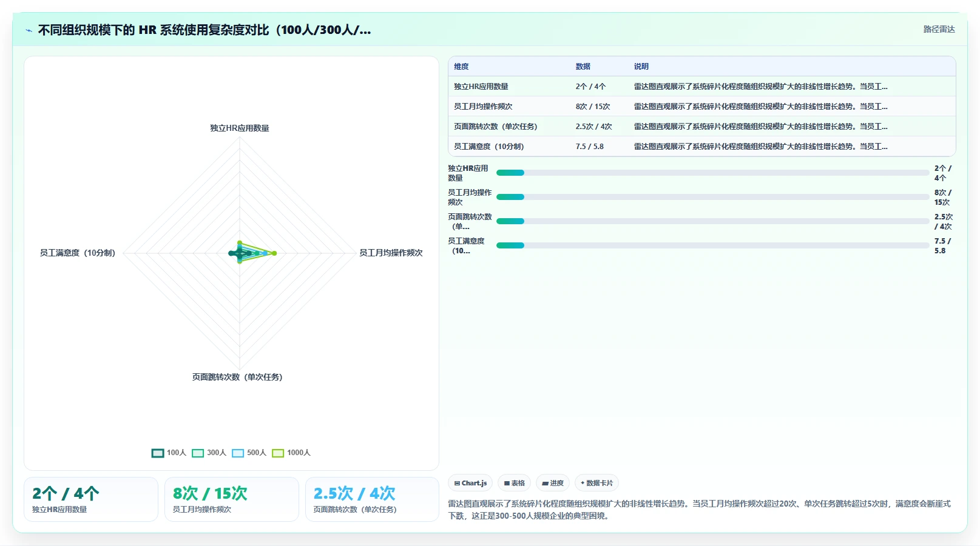The height and width of the screenshot is (546, 980).
Task: Click the radar axis label 页面跳转次数（单次任务）
Action: tap(237, 377)
